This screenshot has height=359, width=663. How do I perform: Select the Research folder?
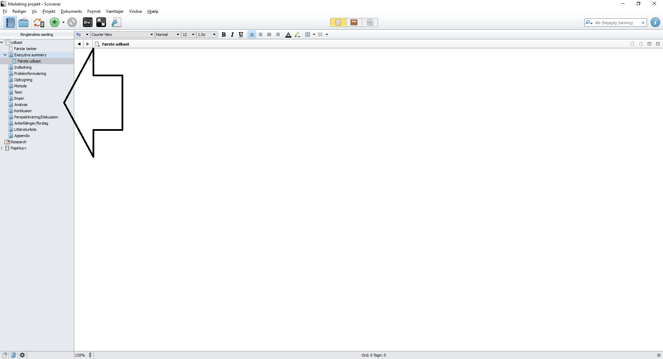click(x=18, y=142)
